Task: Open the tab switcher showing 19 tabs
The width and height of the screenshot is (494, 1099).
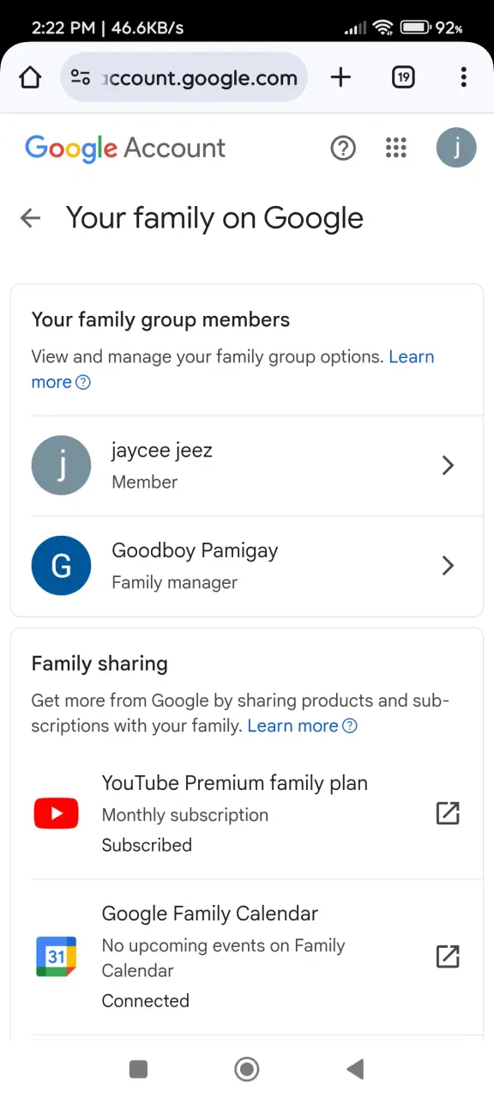Action: [x=402, y=78]
